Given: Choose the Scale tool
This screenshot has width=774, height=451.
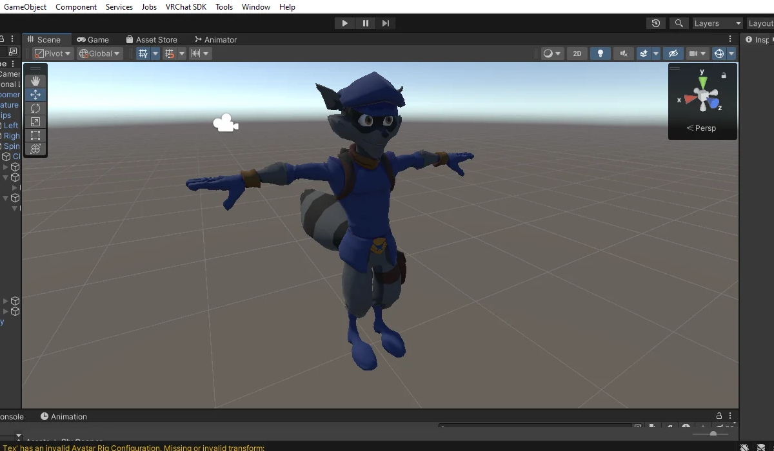Looking at the screenshot, I should [35, 122].
